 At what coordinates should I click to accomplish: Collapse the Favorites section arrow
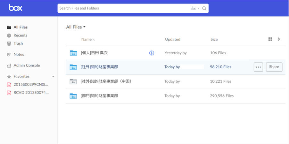(x=53, y=77)
